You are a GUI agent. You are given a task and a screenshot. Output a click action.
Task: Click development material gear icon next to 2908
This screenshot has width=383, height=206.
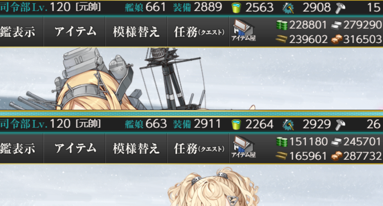coord(288,8)
